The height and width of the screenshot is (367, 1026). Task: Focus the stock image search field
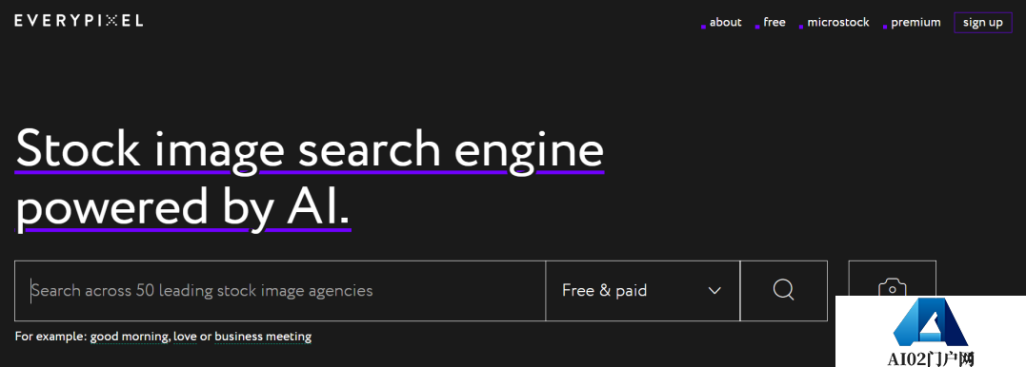280,291
